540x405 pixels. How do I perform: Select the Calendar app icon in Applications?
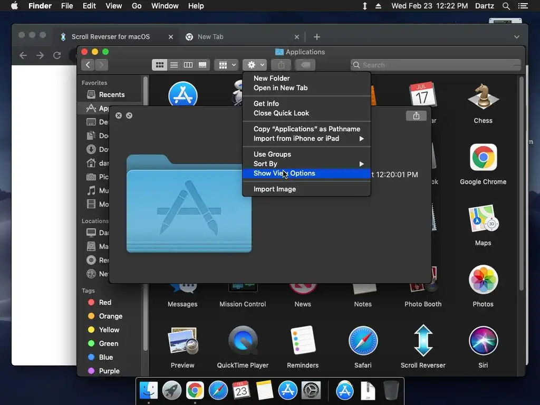click(x=422, y=94)
